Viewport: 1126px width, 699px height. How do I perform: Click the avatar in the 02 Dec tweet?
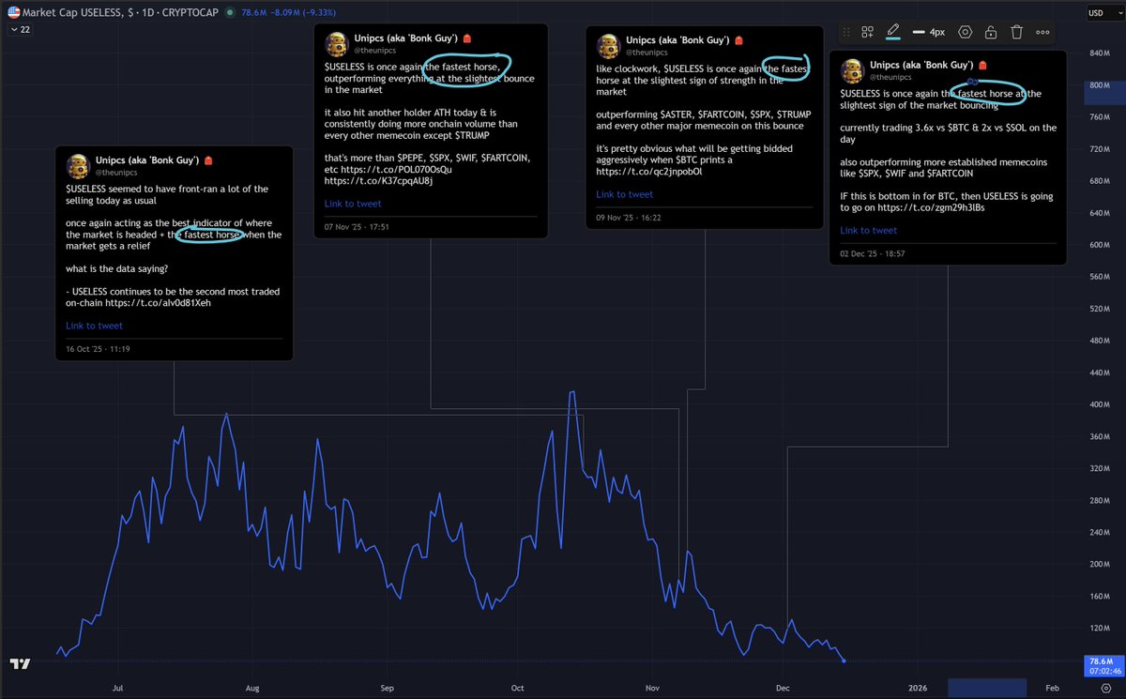tap(852, 70)
